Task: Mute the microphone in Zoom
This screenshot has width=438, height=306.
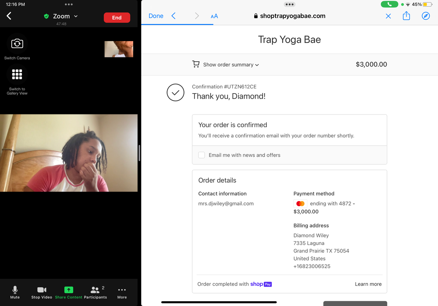Action: point(15,292)
